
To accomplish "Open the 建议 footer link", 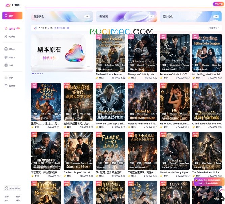I will tap(18, 200).
